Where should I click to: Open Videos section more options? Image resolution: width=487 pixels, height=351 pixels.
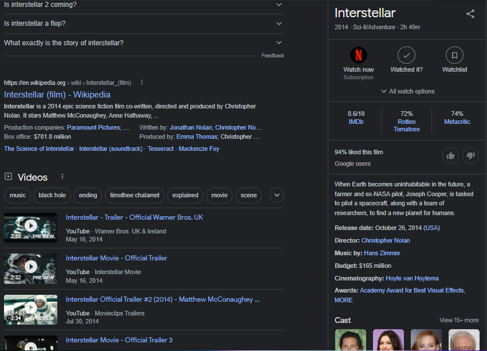pyautogui.click(x=62, y=177)
